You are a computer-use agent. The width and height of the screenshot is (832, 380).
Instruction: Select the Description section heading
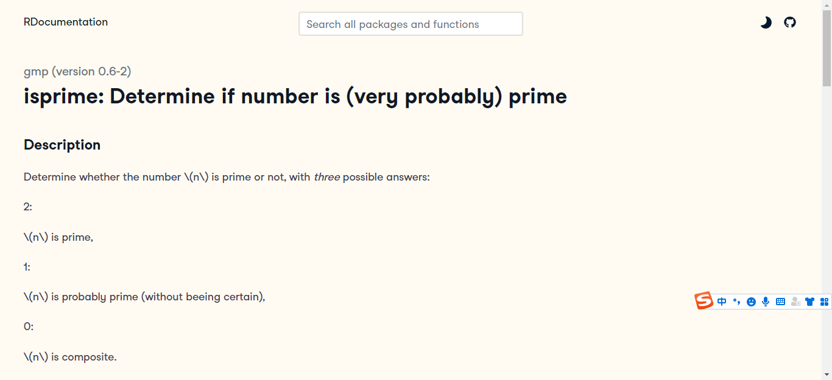62,145
